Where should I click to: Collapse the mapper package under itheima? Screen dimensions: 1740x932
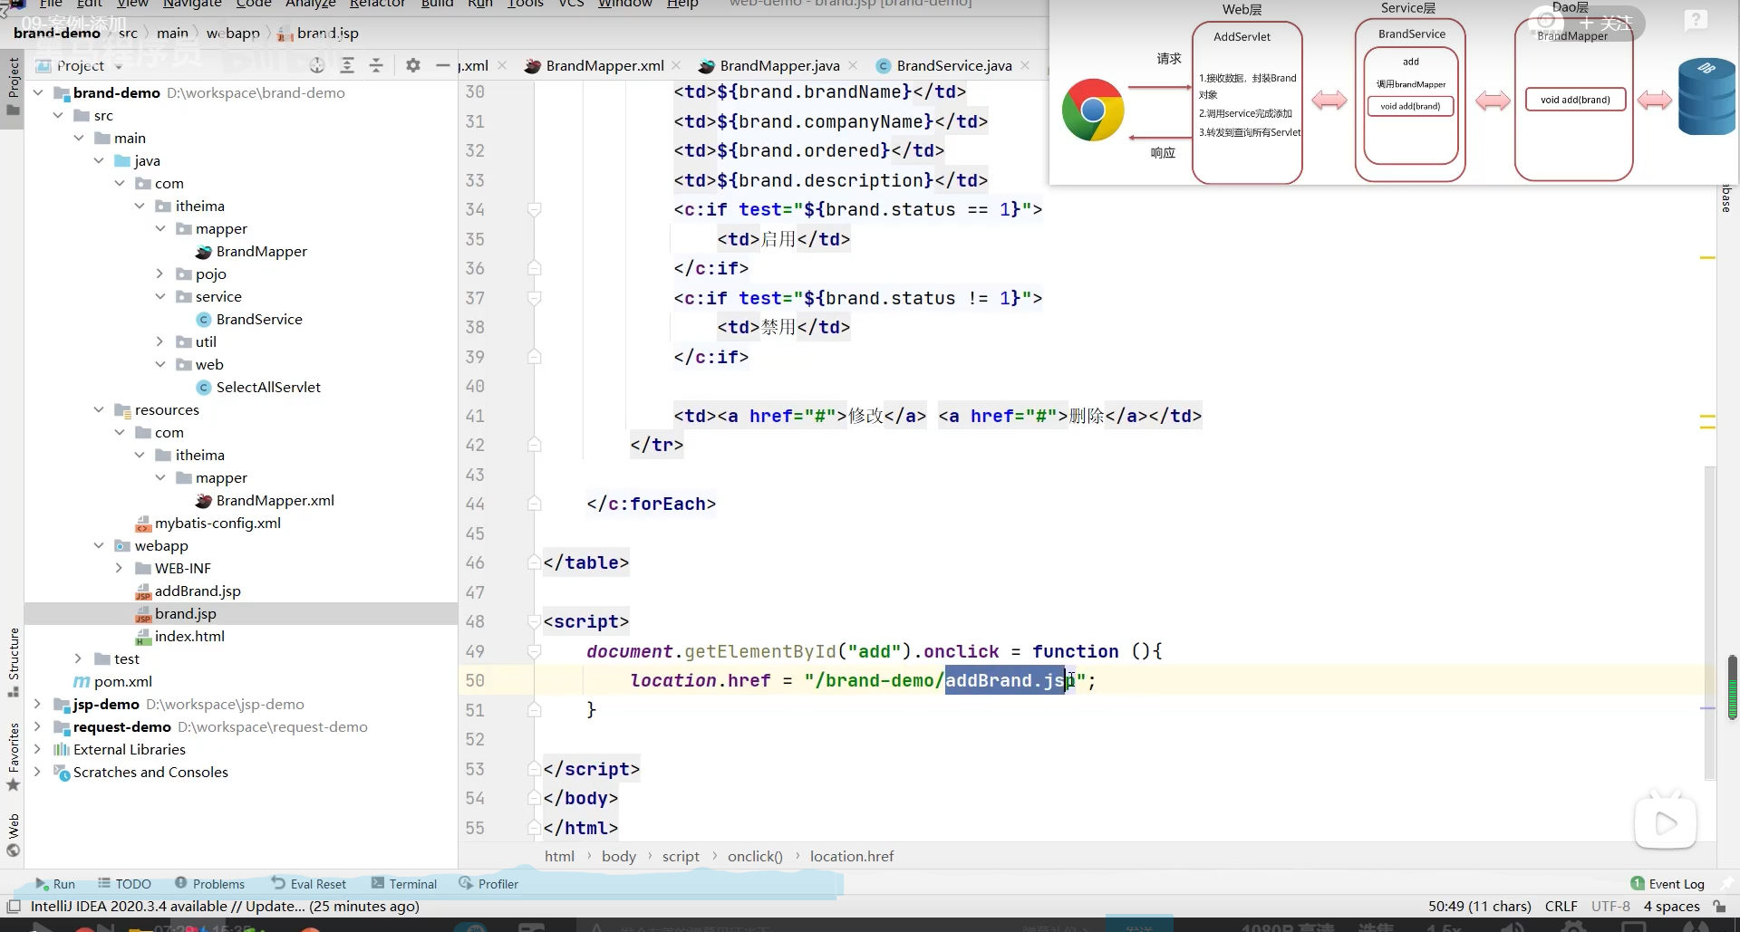[x=160, y=228]
